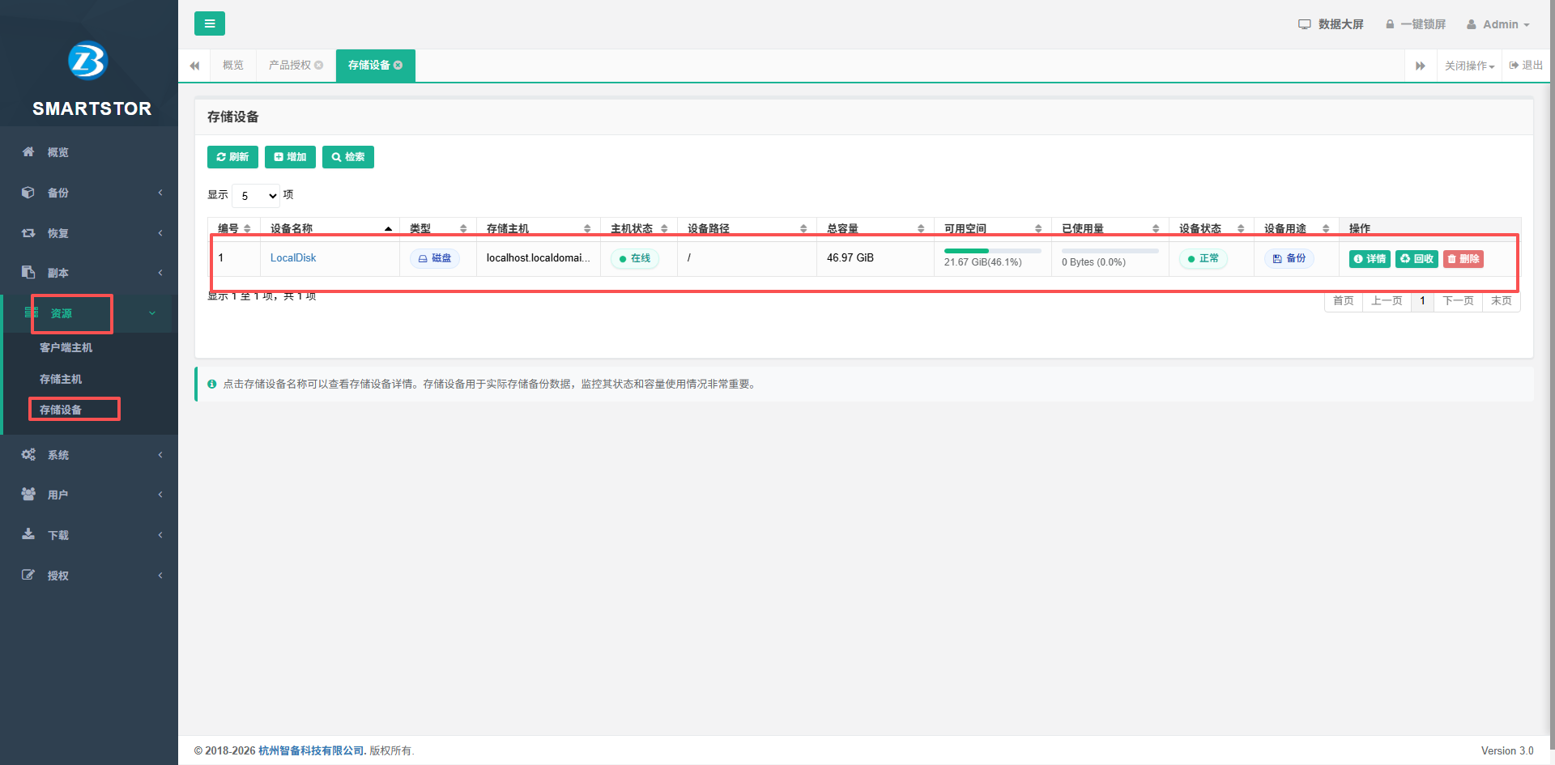Image resolution: width=1555 pixels, height=765 pixels.
Task: Sort table by 设备状态 column
Action: pyautogui.click(x=1212, y=228)
